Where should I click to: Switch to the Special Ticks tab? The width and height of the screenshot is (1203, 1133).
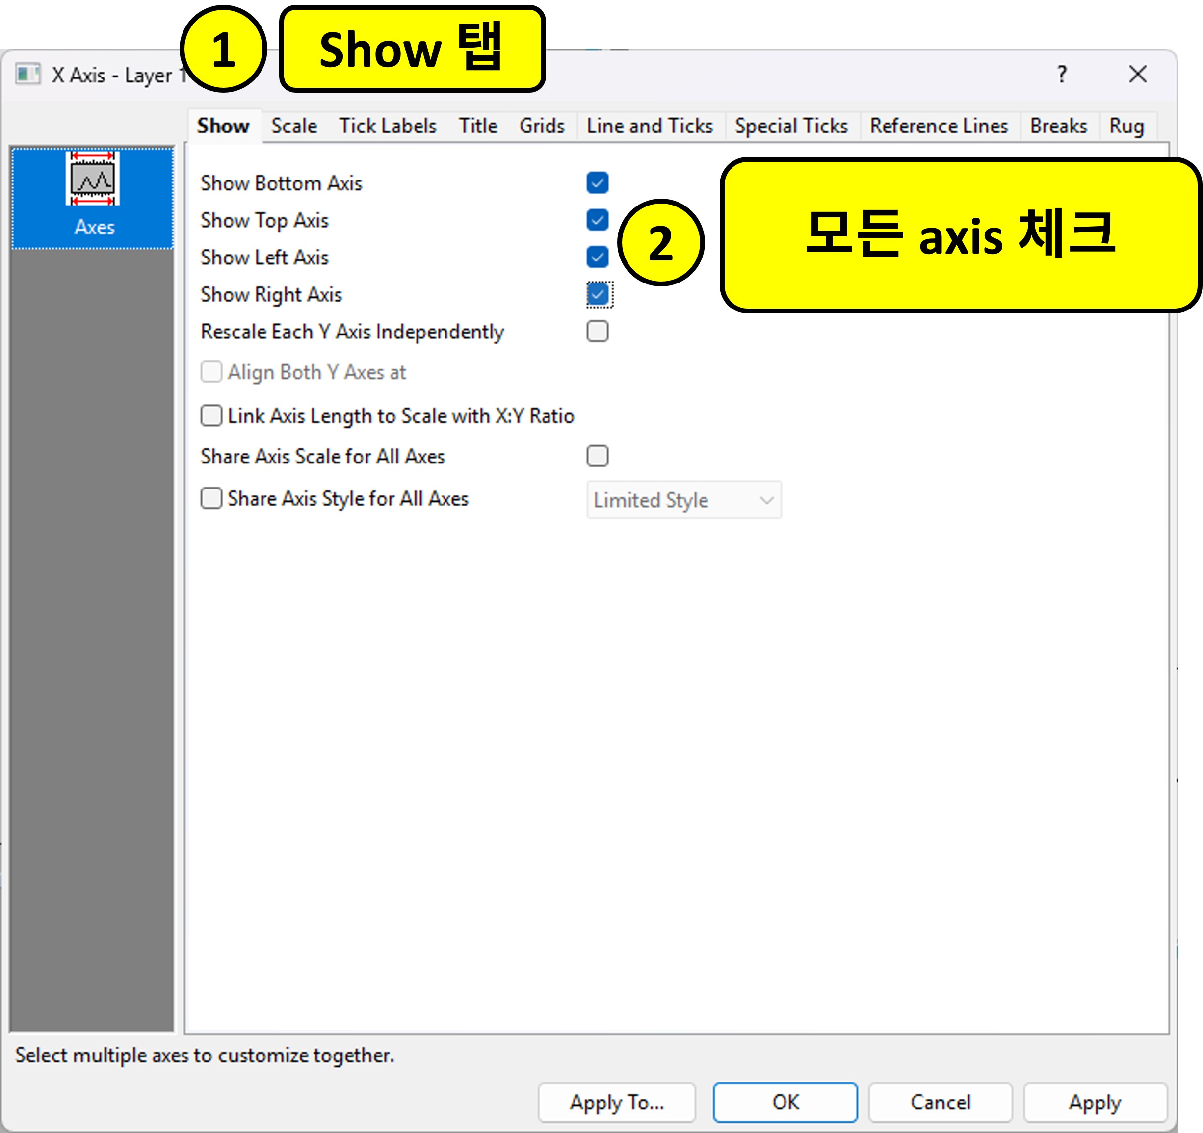pos(791,126)
